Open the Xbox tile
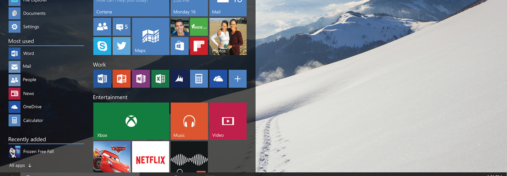 (131, 121)
